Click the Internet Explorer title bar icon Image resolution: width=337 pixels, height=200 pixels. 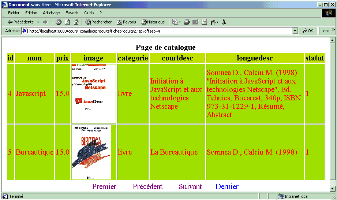5,4
